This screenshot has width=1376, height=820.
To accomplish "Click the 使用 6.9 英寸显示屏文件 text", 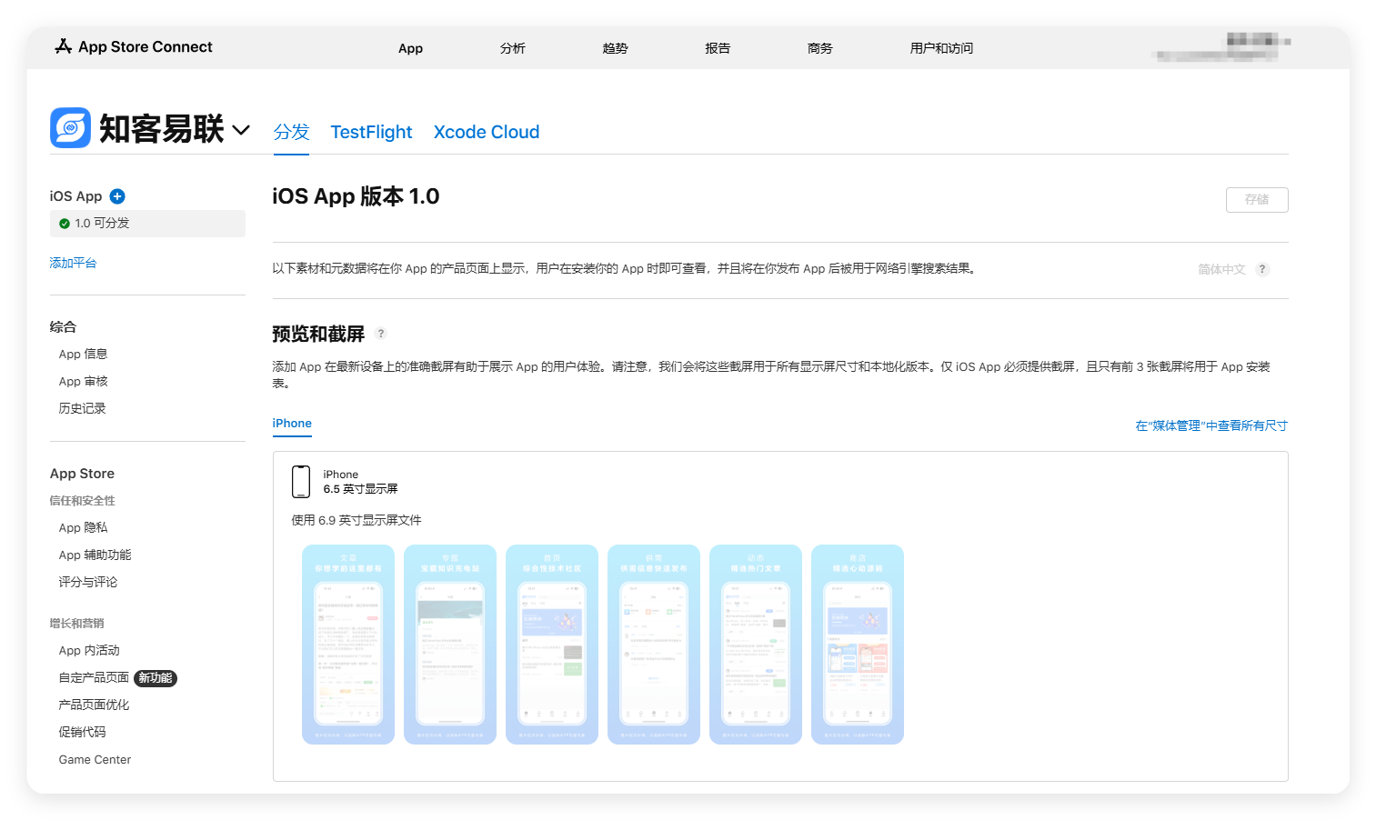I will click(x=357, y=521).
